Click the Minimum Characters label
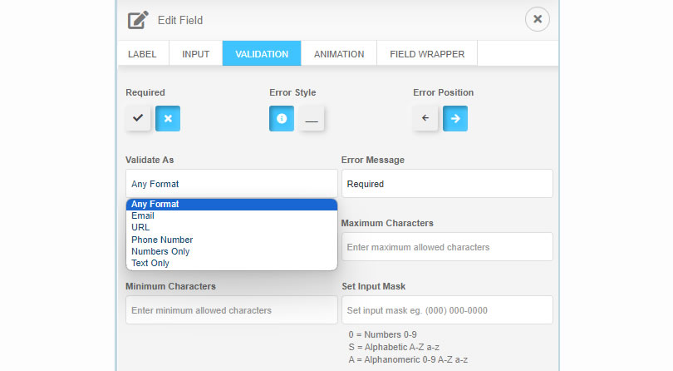The image size is (673, 371). click(x=171, y=286)
